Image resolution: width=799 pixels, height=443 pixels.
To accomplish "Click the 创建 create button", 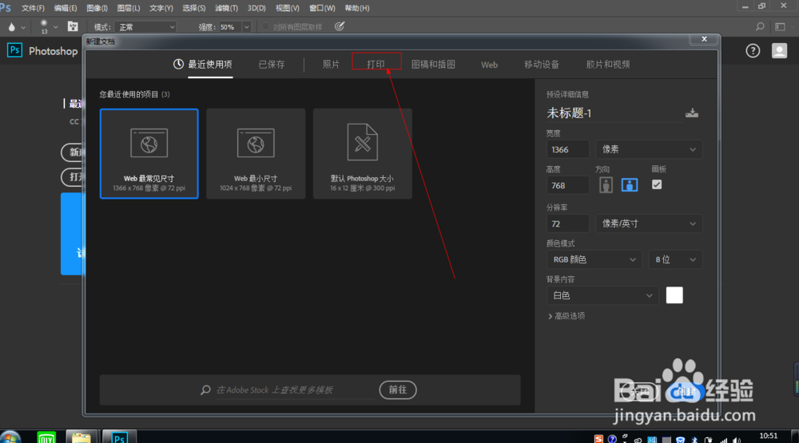I will click(686, 392).
